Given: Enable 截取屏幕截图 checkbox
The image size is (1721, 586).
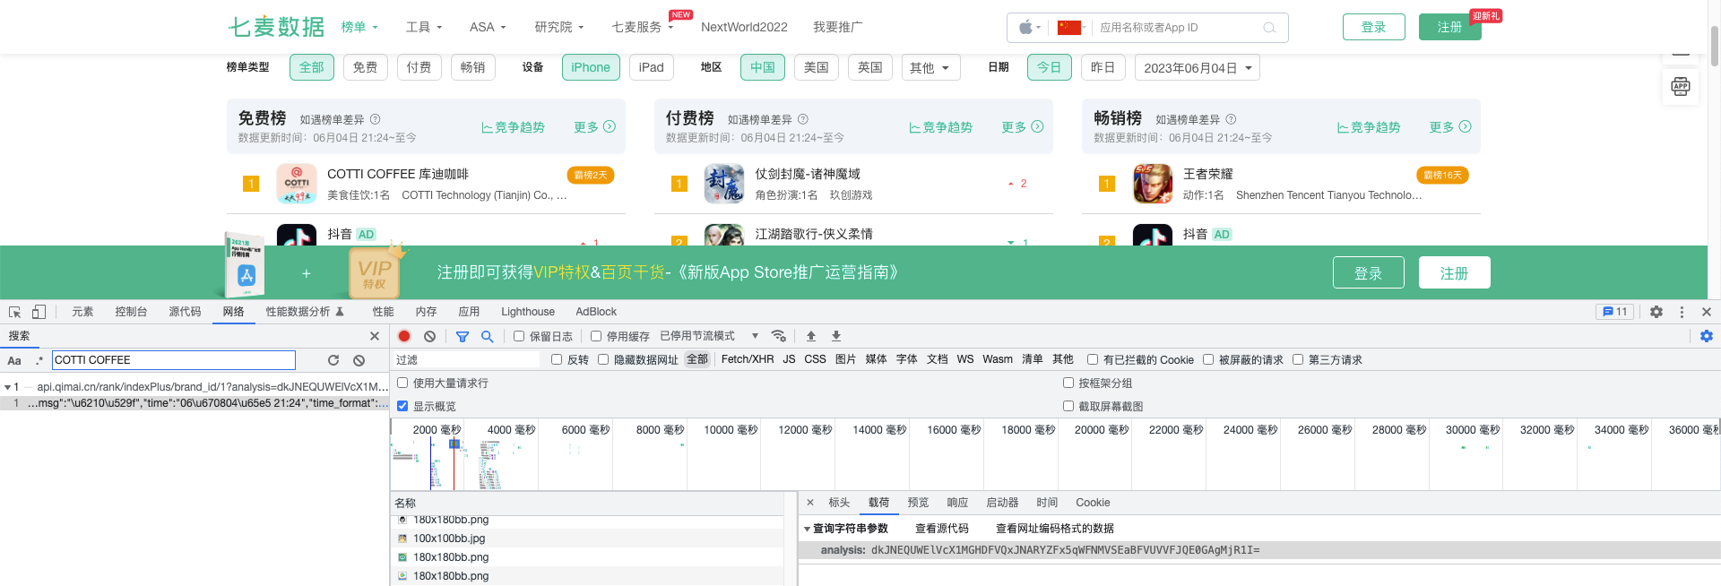Looking at the screenshot, I should (x=1068, y=406).
